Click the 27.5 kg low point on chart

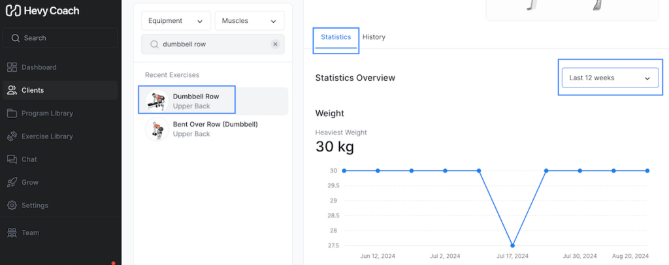pyautogui.click(x=513, y=245)
